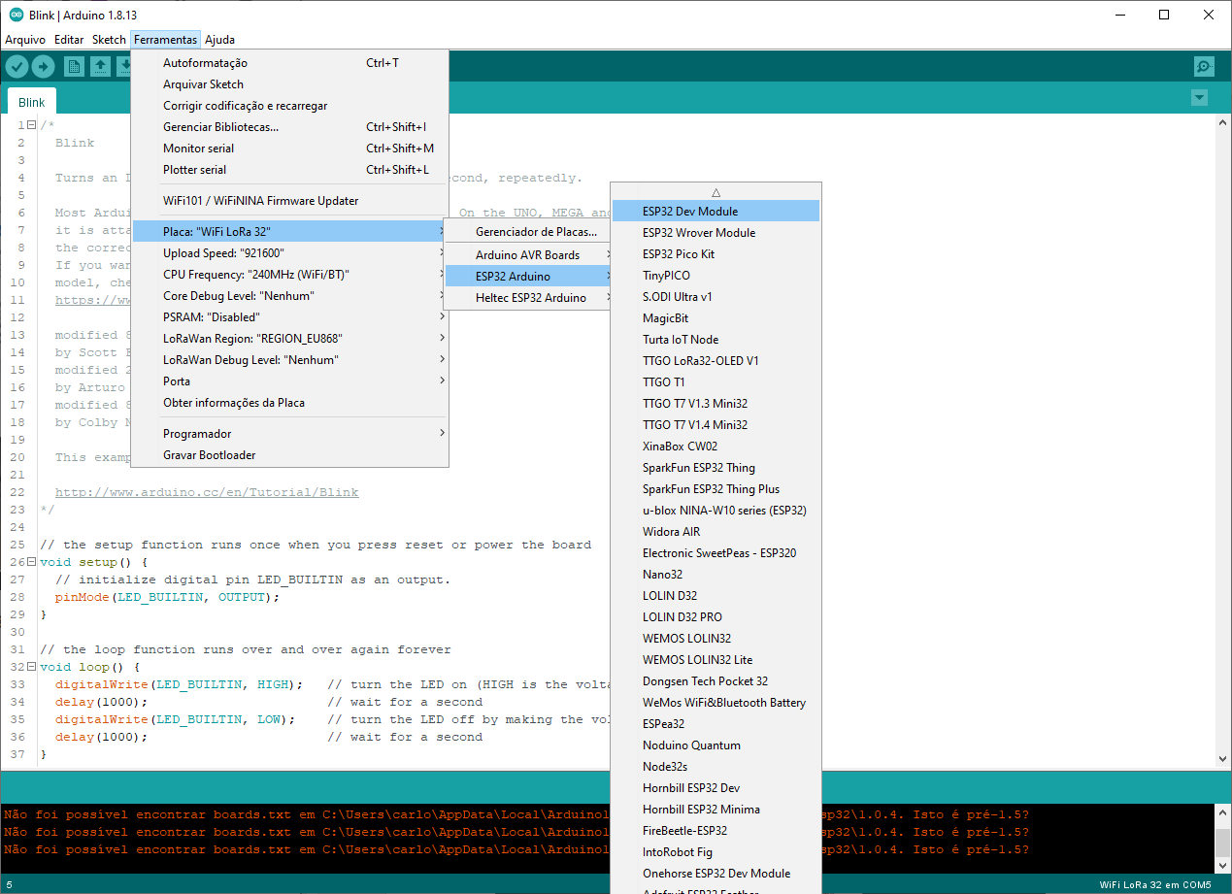
Task: Select S.ODI Ultra v1 board
Action: tap(716, 297)
